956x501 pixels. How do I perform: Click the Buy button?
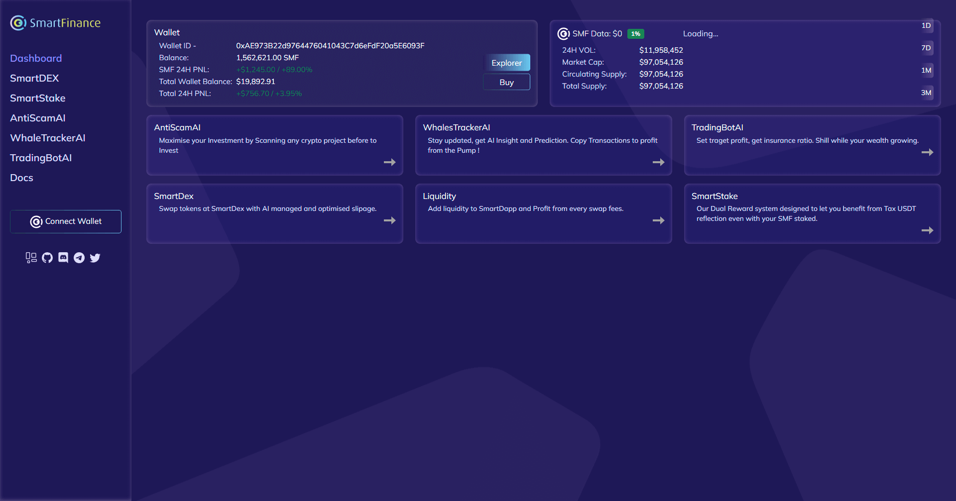click(x=506, y=82)
